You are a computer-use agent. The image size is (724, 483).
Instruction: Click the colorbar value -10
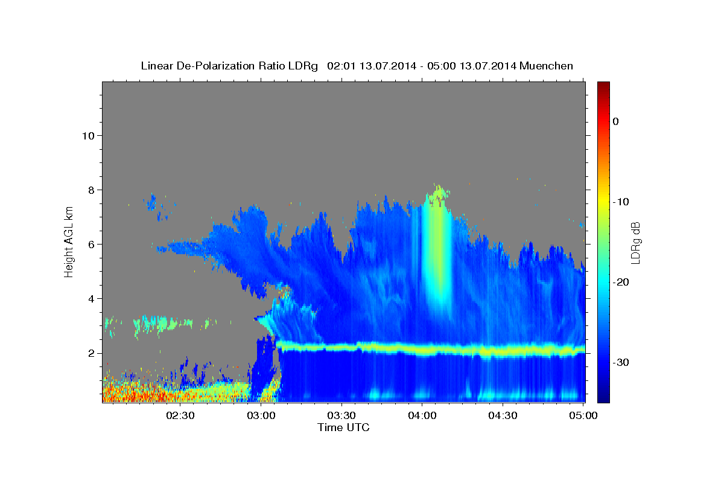621,202
